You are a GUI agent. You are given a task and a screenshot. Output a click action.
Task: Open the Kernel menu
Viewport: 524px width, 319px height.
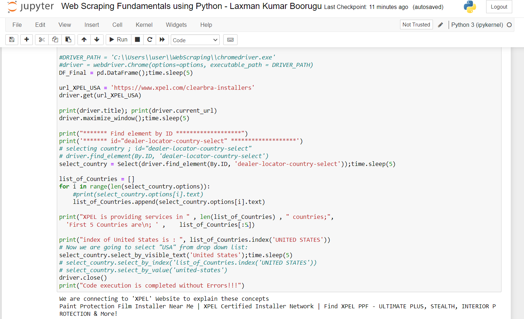[x=144, y=25]
